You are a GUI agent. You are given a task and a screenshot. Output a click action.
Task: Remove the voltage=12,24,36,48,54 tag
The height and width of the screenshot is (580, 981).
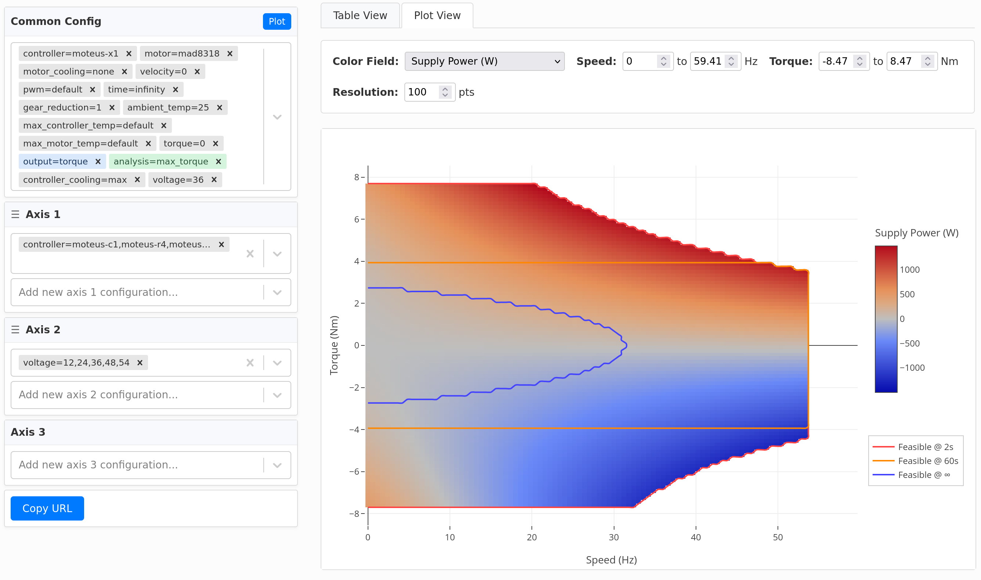coord(140,363)
